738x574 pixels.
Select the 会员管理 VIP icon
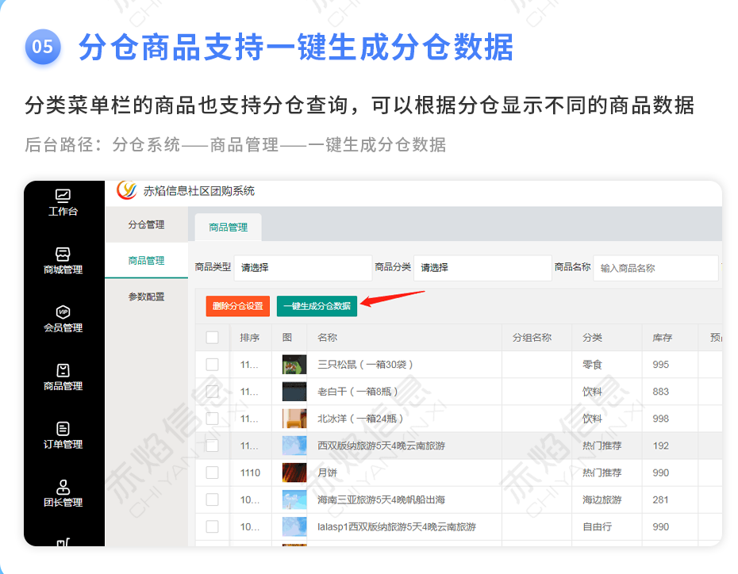tap(63, 312)
